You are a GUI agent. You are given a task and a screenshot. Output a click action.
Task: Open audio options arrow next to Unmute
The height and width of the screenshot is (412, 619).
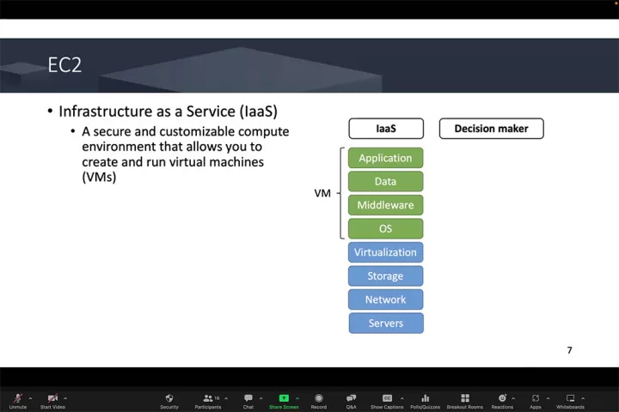coord(30,398)
